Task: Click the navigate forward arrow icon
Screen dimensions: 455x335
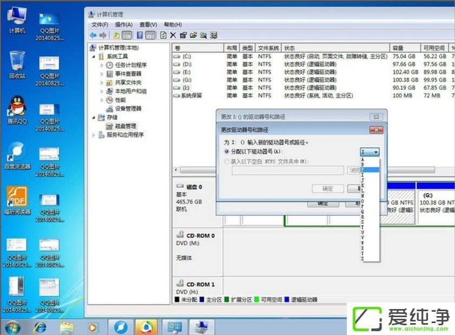Action: 102,35
